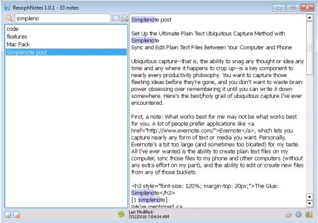The height and width of the screenshot is (223, 318).
Task: Click the exit door icon at bottom right
Action: 309,214
